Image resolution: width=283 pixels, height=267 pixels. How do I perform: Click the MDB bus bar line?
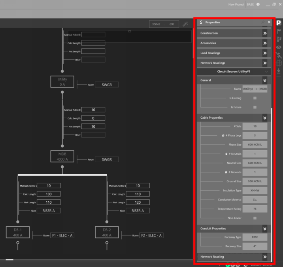[x=62, y=175]
